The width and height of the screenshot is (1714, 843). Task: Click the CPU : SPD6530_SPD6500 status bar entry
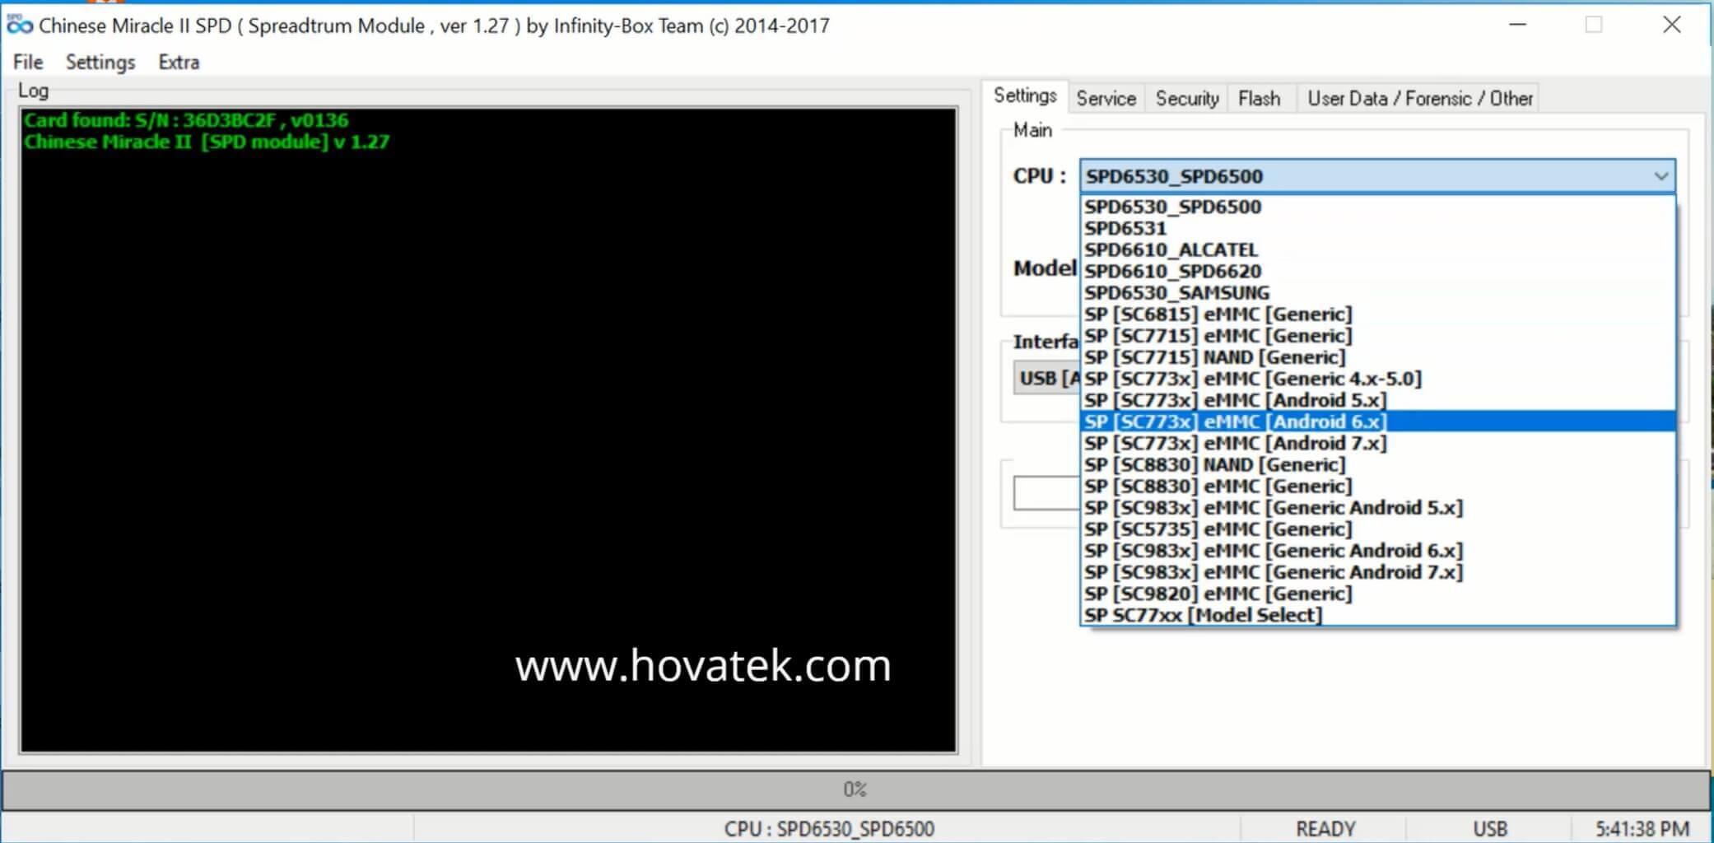(828, 828)
